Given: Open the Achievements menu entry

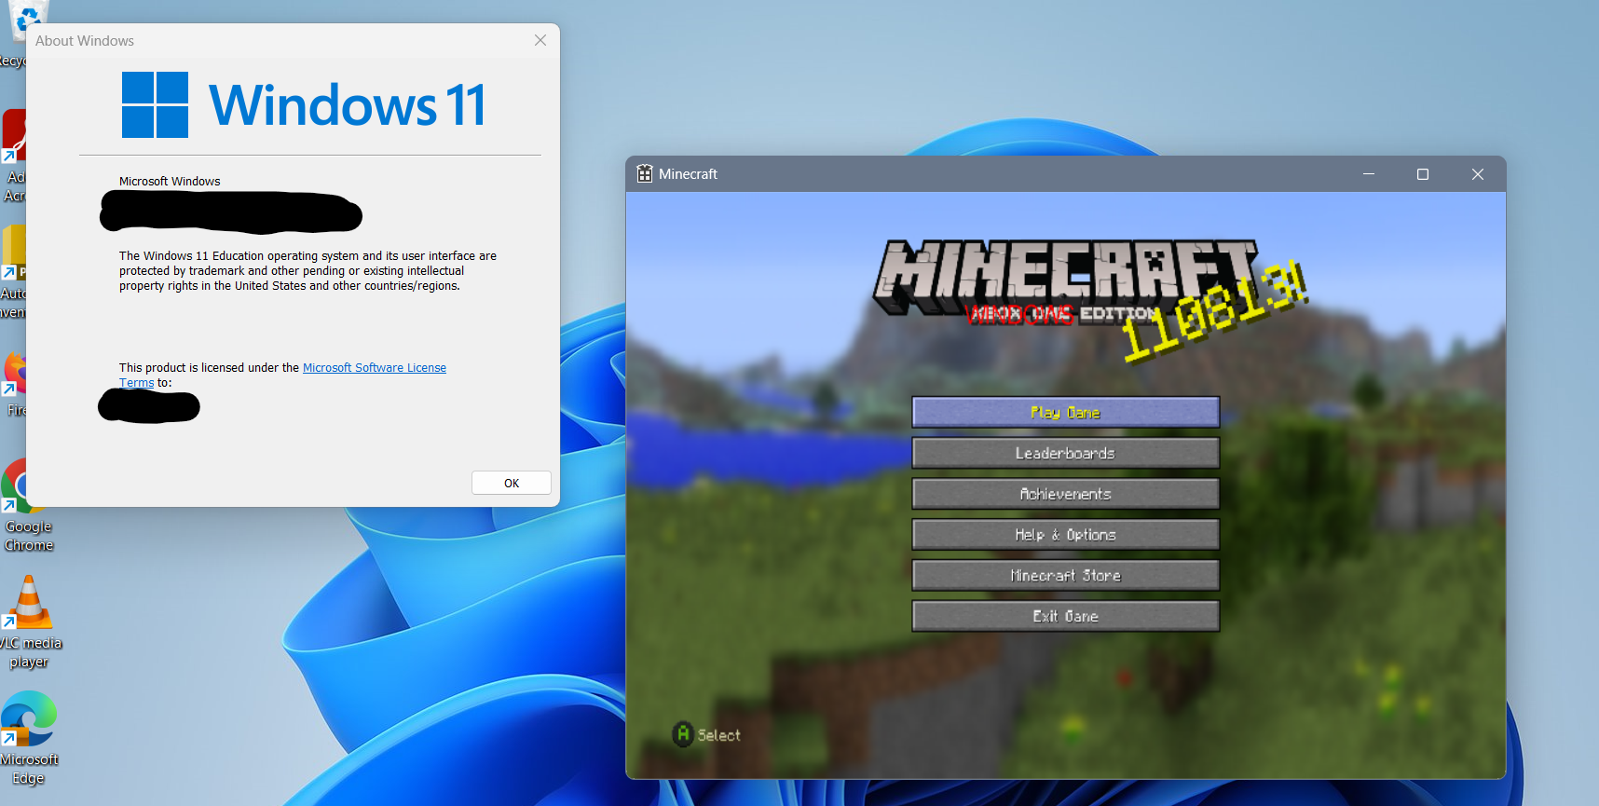Looking at the screenshot, I should 1065,494.
